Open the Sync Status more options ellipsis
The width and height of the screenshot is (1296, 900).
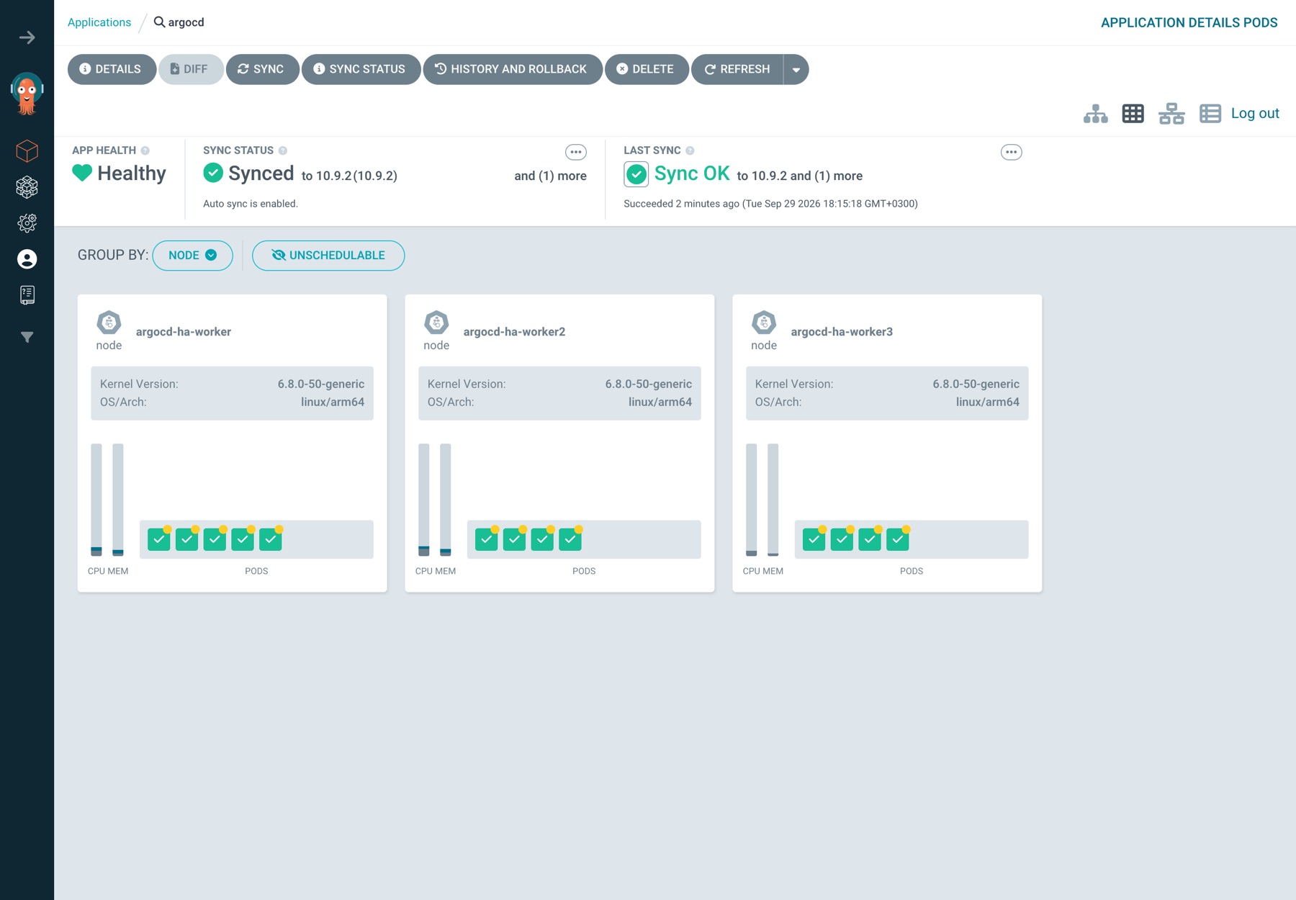[576, 152]
